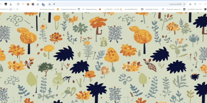Go to the Home page button
The width and height of the screenshot is (207, 103).
click(x=190, y=4)
